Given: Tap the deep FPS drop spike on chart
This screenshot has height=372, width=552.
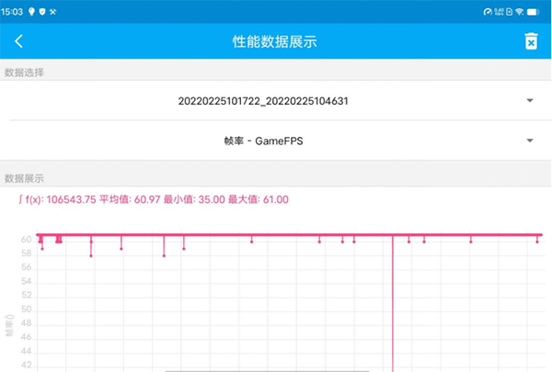Looking at the screenshot, I should (393, 312).
